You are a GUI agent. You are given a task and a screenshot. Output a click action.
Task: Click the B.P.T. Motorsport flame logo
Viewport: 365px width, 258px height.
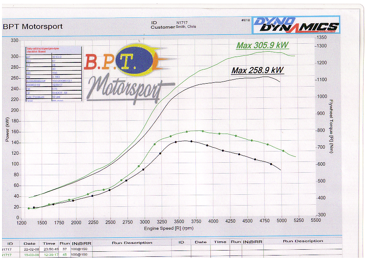click(130, 74)
